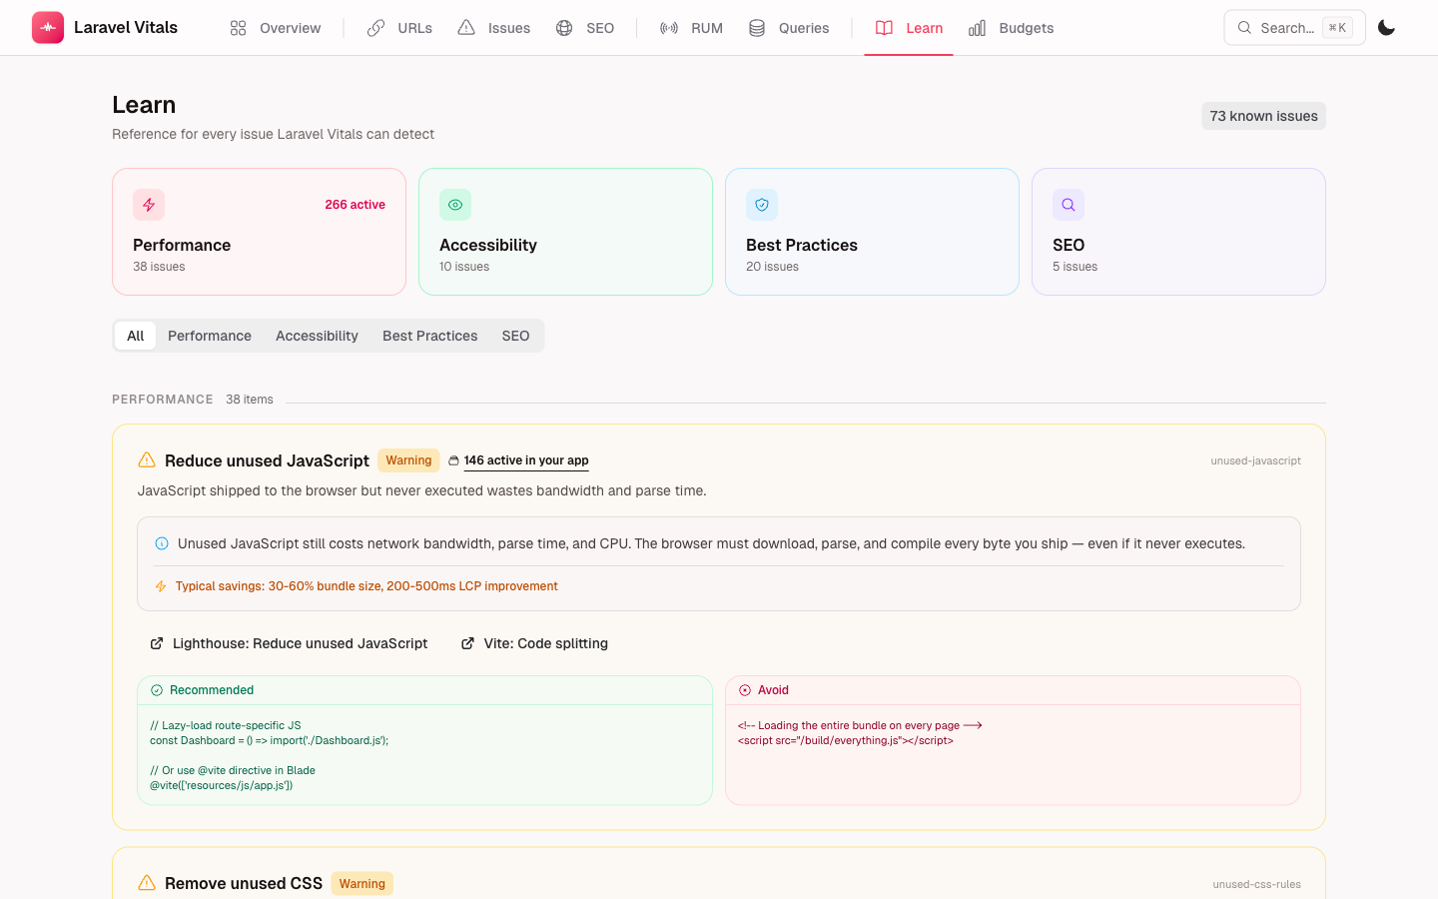Select the All filter tab
Image resolution: width=1438 pixels, height=899 pixels.
[136, 336]
